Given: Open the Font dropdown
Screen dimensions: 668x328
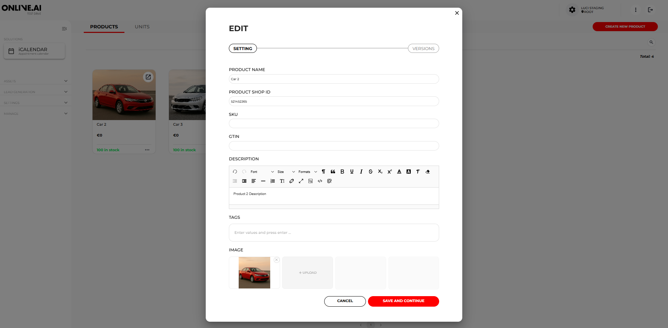Looking at the screenshot, I should click(x=262, y=172).
